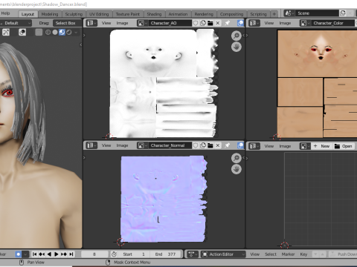Screen dimensions: 357x267
Task: Jump to next keyframe
Action: pyautogui.click(x=64, y=254)
